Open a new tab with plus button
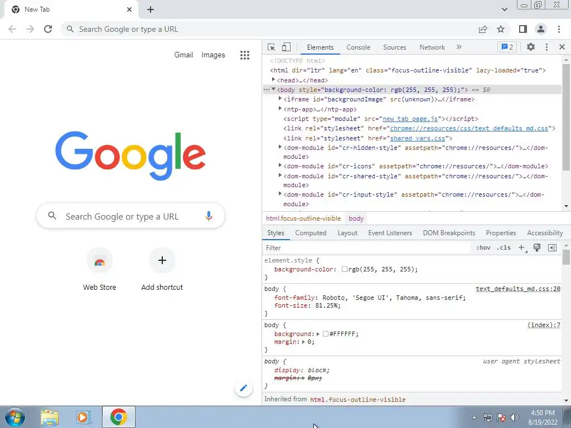Image resolution: width=571 pixels, height=428 pixels. pos(151,9)
